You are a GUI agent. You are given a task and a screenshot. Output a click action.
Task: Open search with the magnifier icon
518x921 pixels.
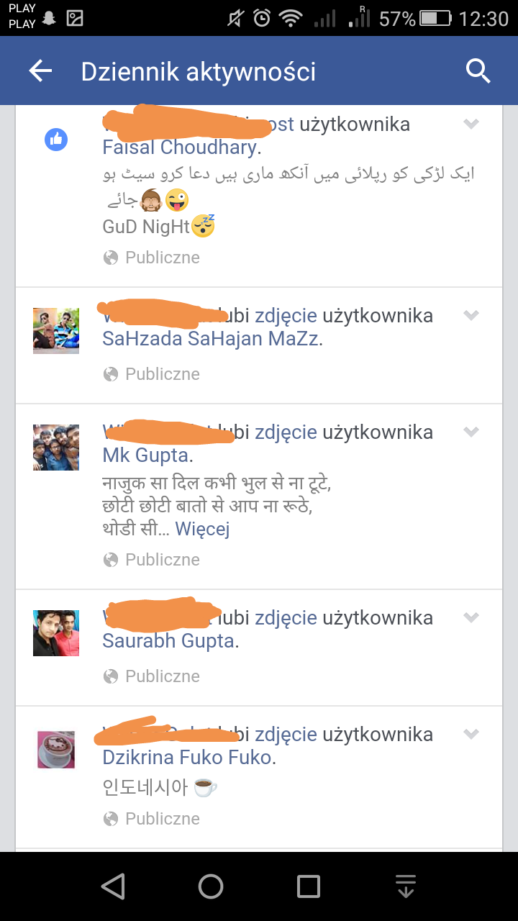coord(478,71)
